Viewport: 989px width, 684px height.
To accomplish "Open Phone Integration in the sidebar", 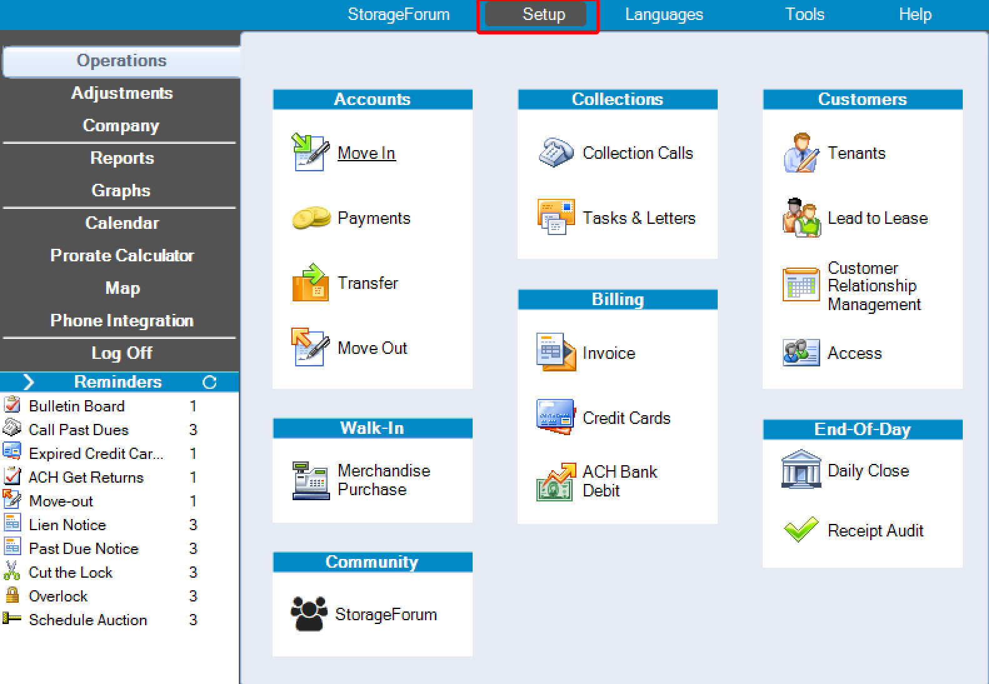I will [x=122, y=321].
